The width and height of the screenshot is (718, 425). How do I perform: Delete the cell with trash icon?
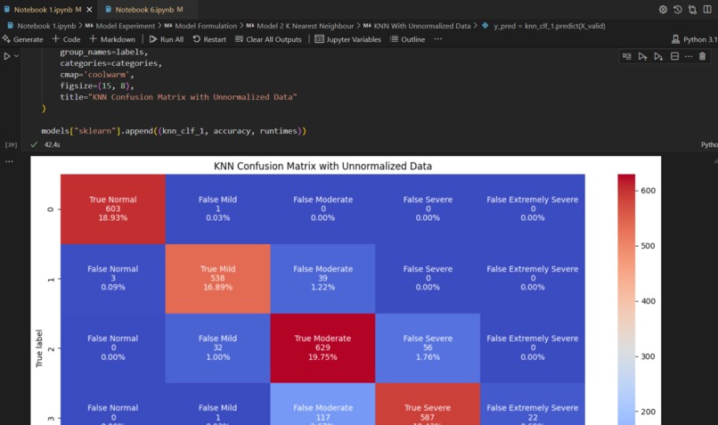click(703, 56)
